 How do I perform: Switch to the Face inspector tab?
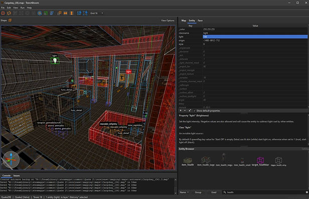[x=200, y=21]
